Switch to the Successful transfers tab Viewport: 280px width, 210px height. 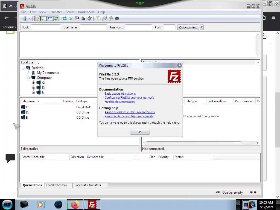pos(90,185)
